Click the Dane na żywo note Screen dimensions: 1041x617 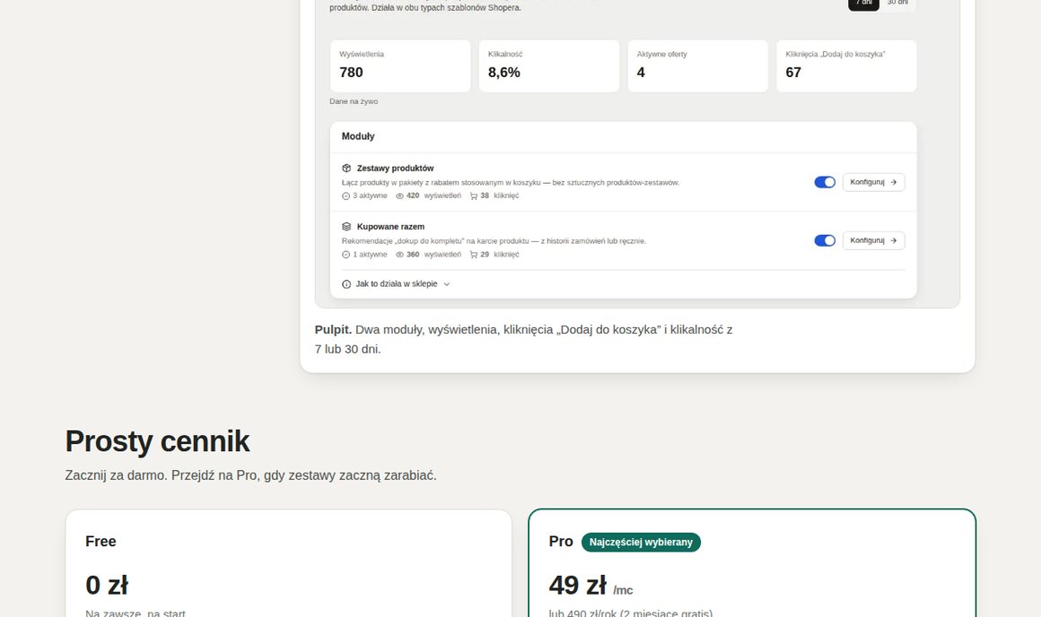(354, 101)
